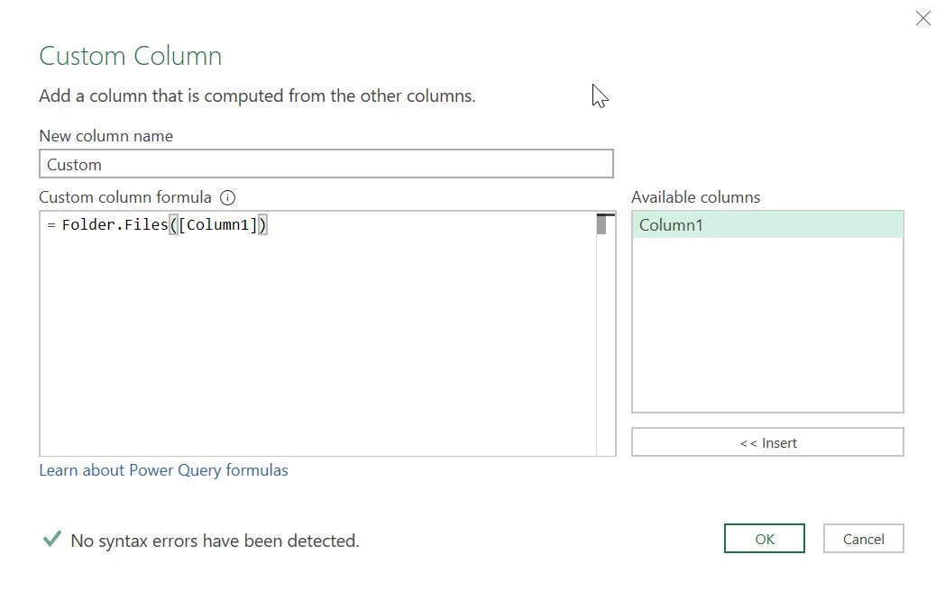Click the equals sign starting the formula
This screenshot has height=591, width=945.
point(51,224)
